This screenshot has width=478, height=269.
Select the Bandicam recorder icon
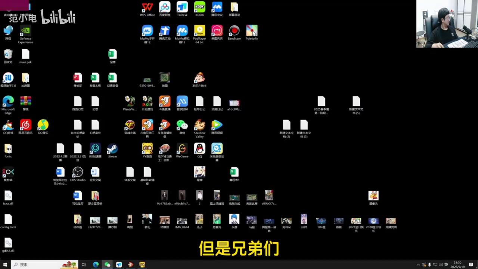click(234, 31)
